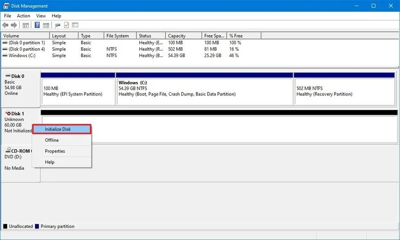Open the View menu
Screen dimensions: 400x240
point(41,16)
